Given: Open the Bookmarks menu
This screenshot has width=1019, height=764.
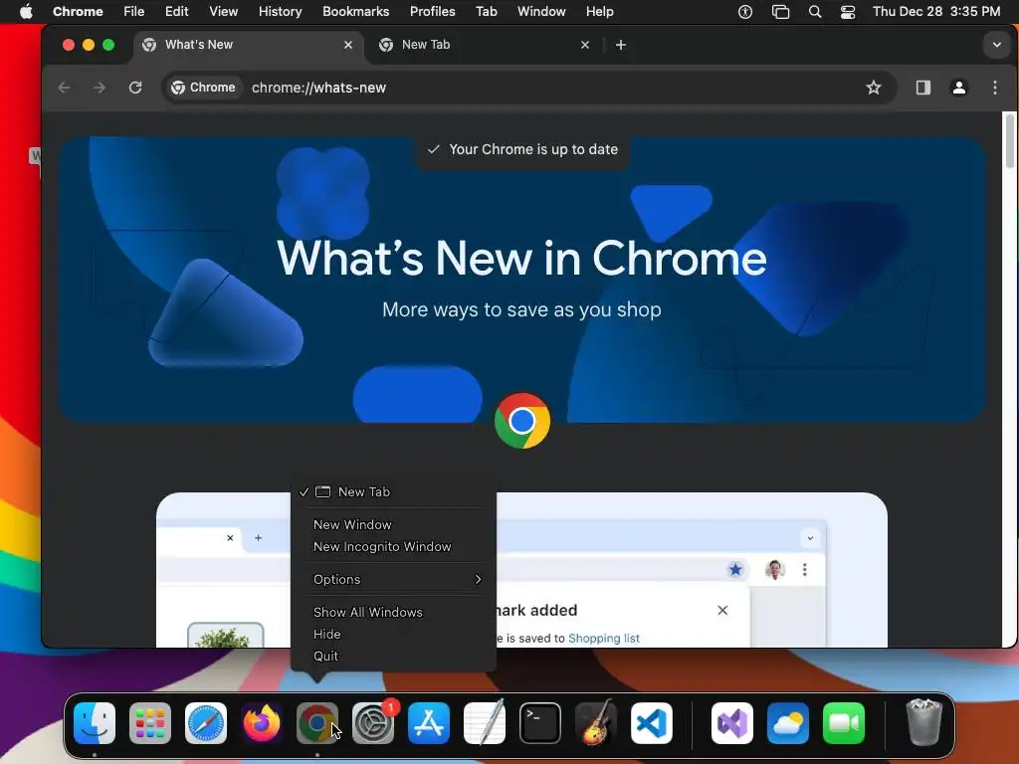Looking at the screenshot, I should click(x=355, y=12).
